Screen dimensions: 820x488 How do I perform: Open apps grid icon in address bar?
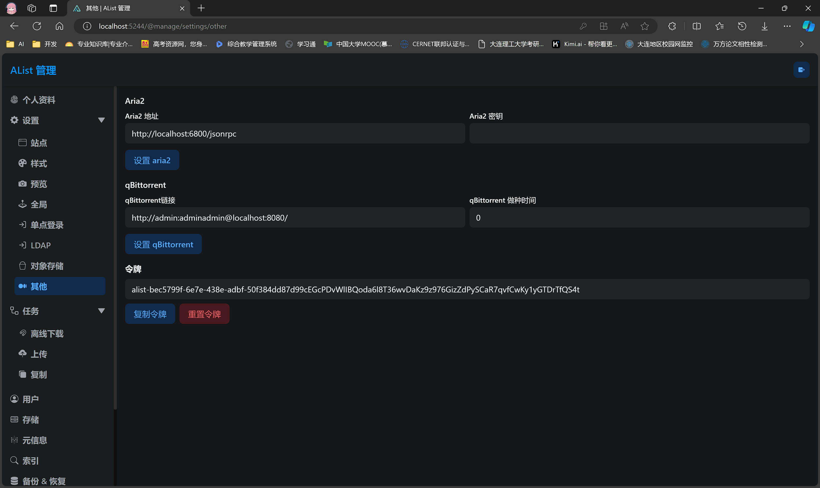pos(604,26)
